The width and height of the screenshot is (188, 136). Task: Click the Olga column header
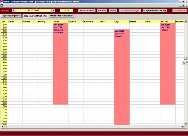click(122, 22)
